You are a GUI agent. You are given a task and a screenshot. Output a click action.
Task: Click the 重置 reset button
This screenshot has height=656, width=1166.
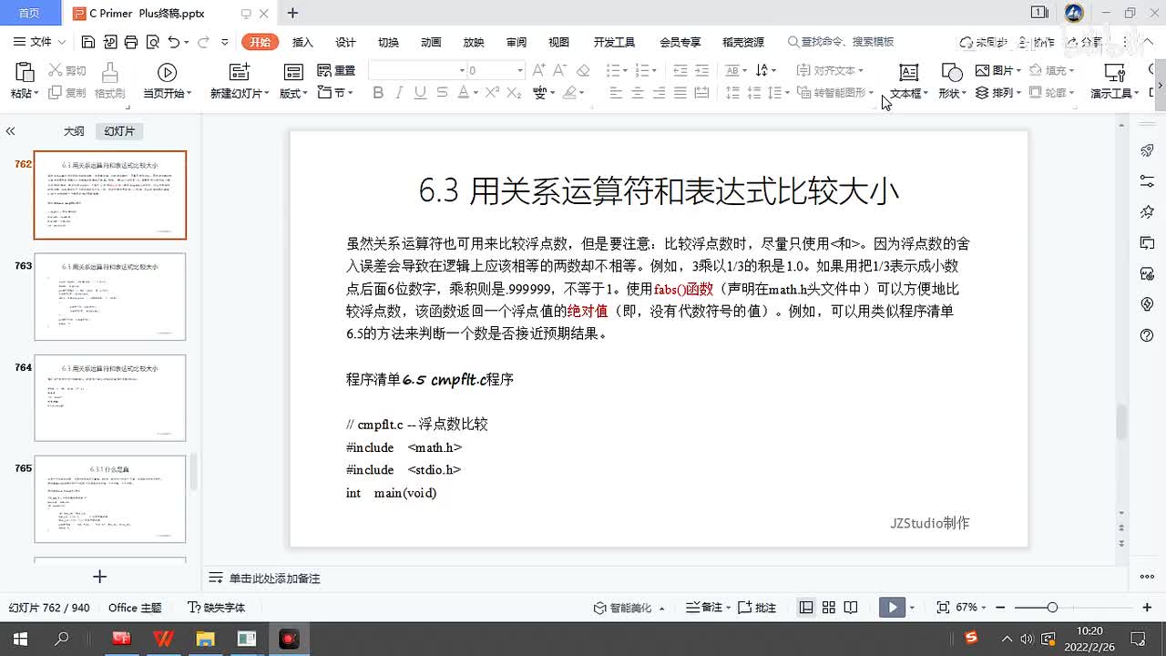pos(336,70)
